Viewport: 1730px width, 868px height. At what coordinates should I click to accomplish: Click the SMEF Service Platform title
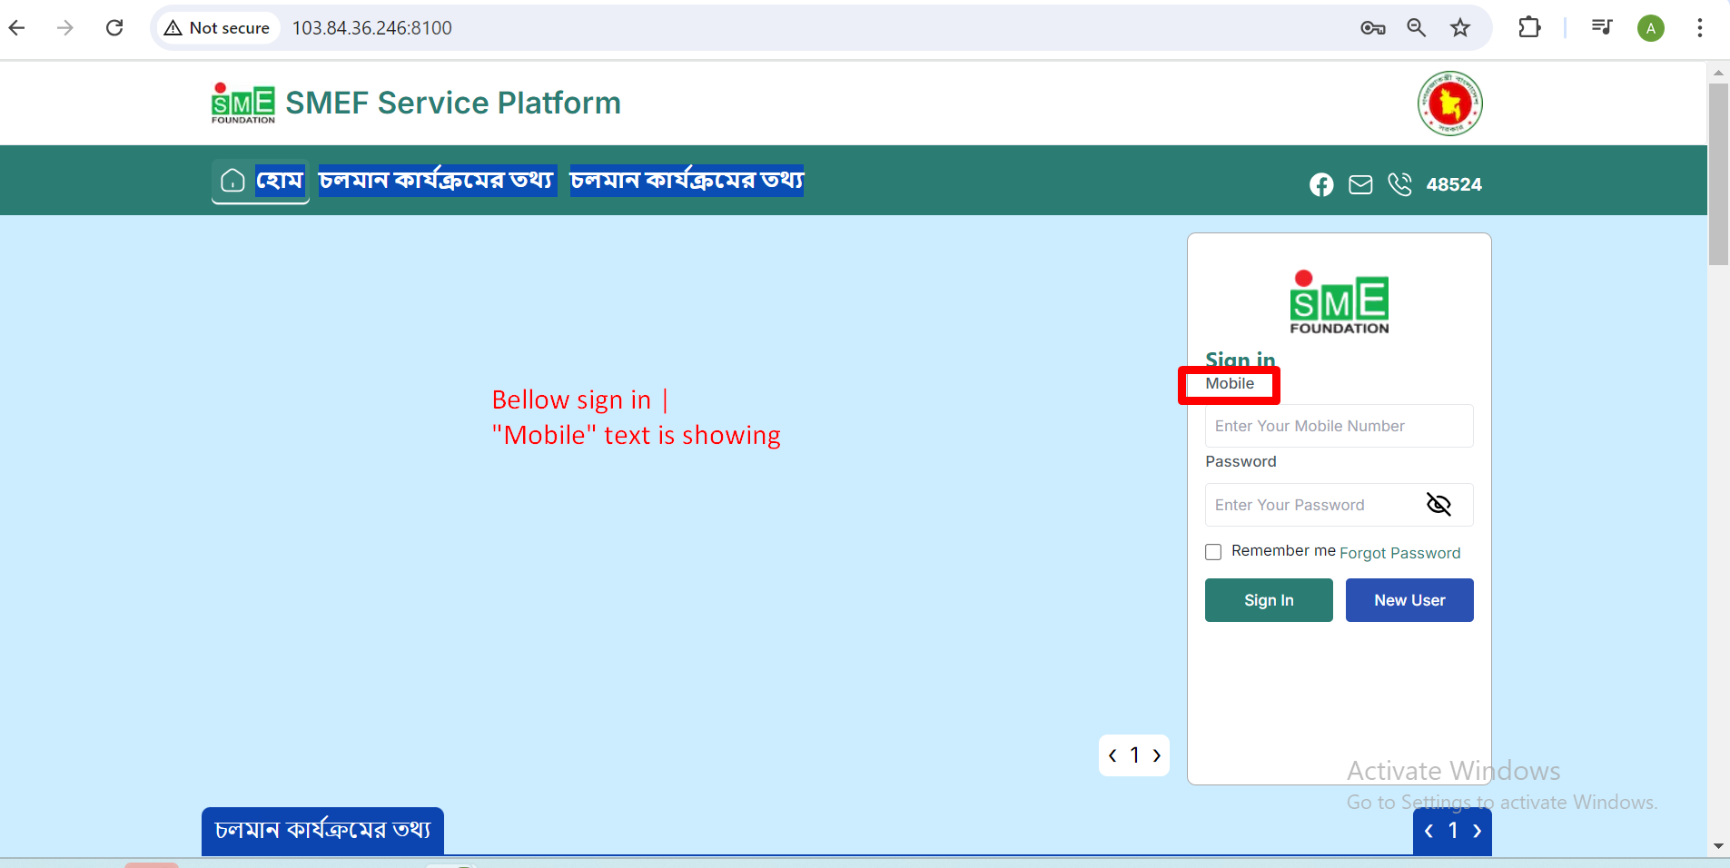coord(453,104)
